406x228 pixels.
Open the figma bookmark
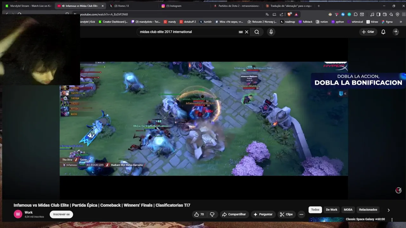387,22
